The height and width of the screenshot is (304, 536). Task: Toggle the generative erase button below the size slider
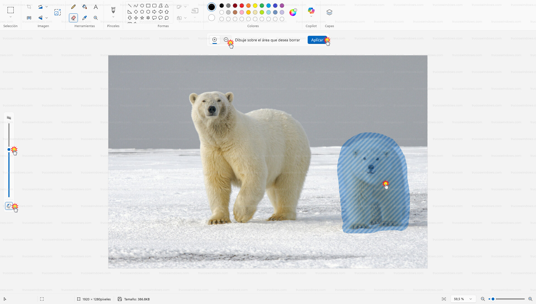[9, 206]
